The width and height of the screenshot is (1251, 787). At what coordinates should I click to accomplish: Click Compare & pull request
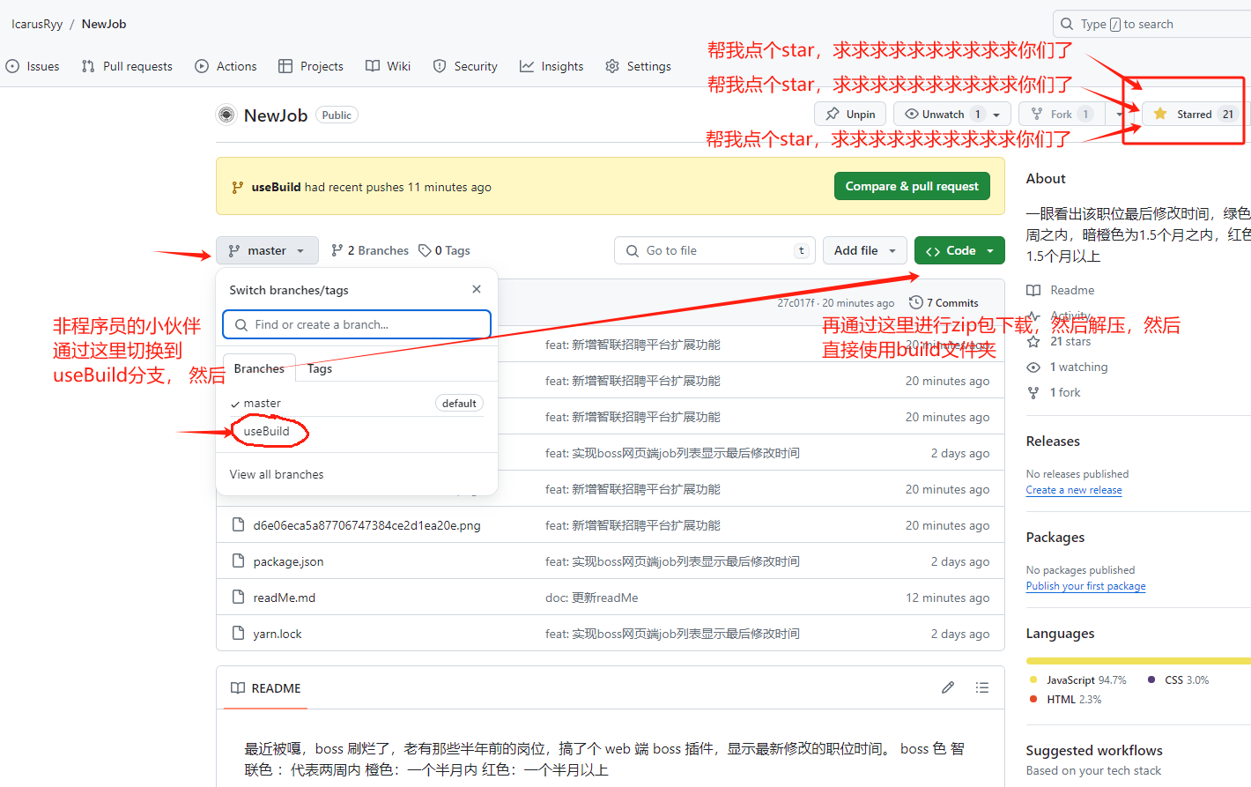(x=912, y=186)
